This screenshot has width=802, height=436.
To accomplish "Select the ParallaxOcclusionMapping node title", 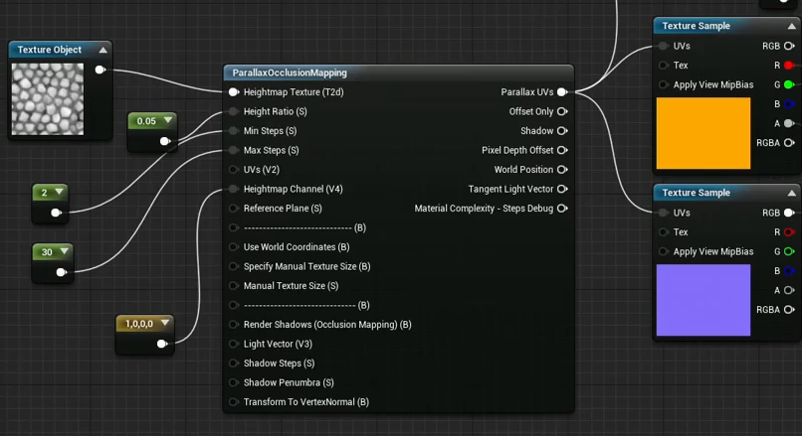I will (291, 73).
